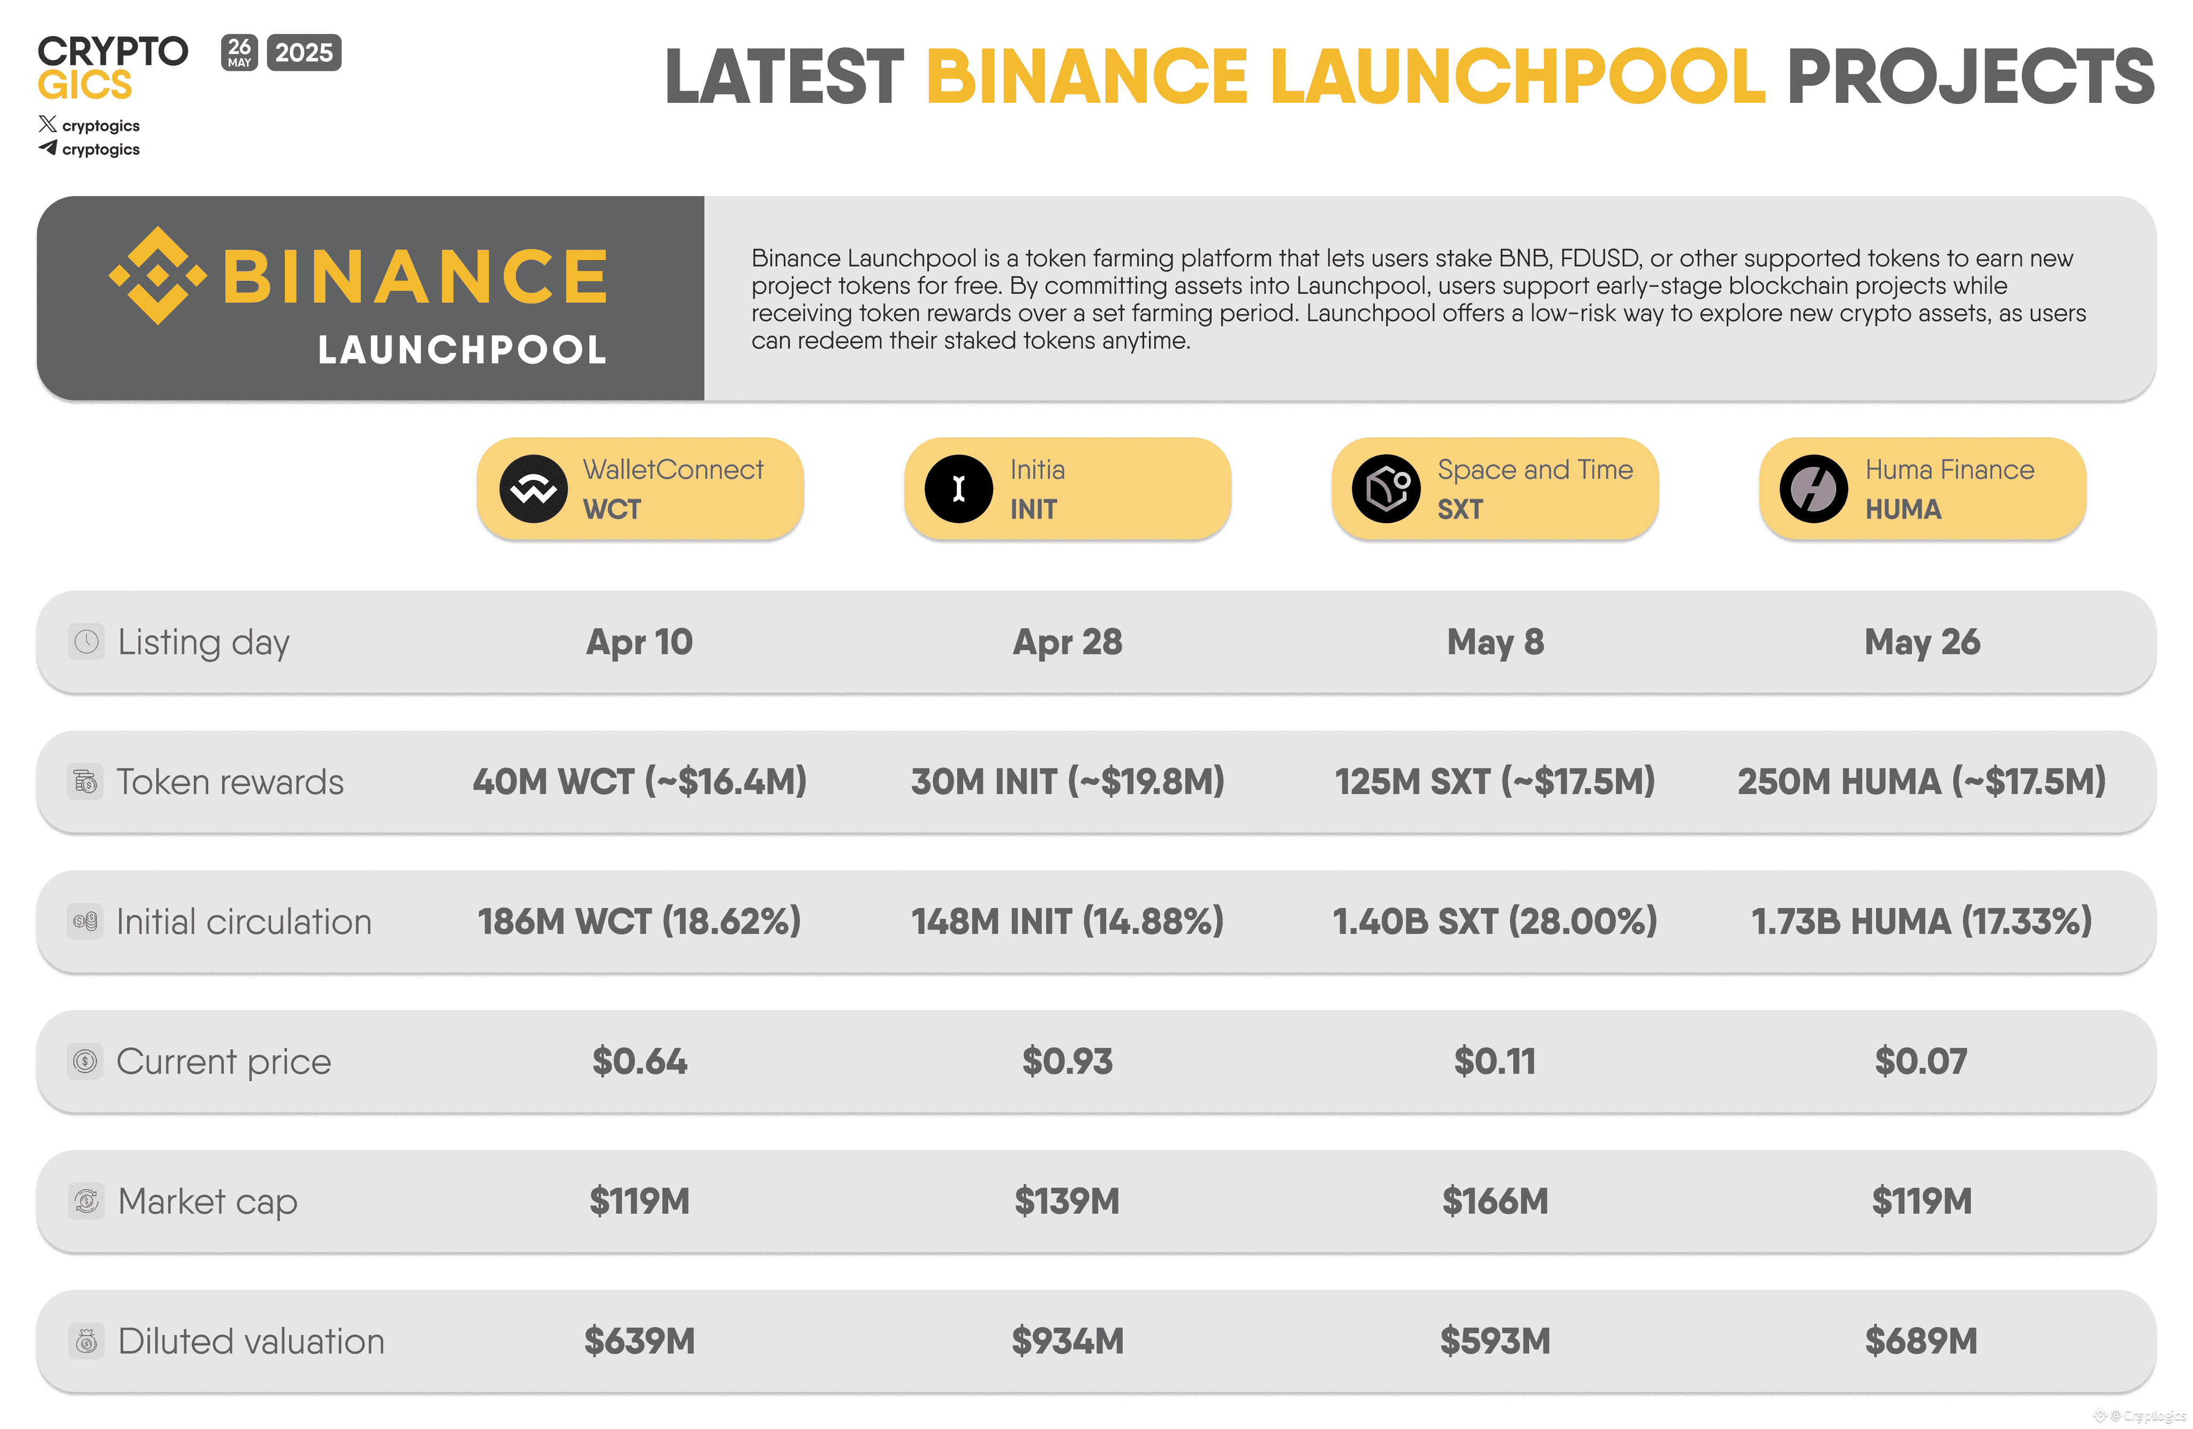The width and height of the screenshot is (2193, 1429).
Task: Click the clock icon beside Listing day
Action: click(x=87, y=642)
